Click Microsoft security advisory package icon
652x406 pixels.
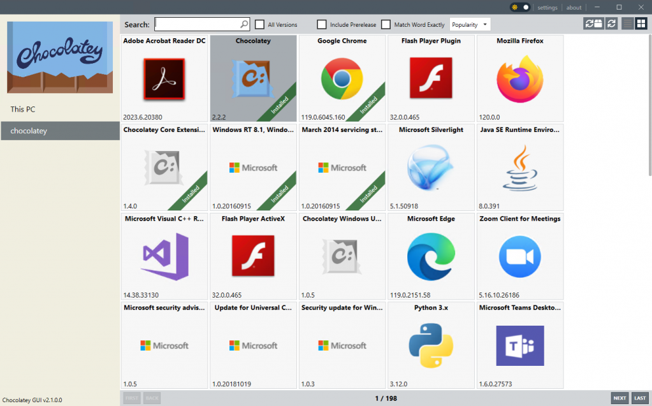pos(164,345)
